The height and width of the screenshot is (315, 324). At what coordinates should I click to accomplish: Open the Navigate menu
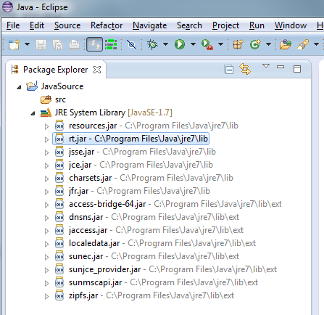coord(150,26)
